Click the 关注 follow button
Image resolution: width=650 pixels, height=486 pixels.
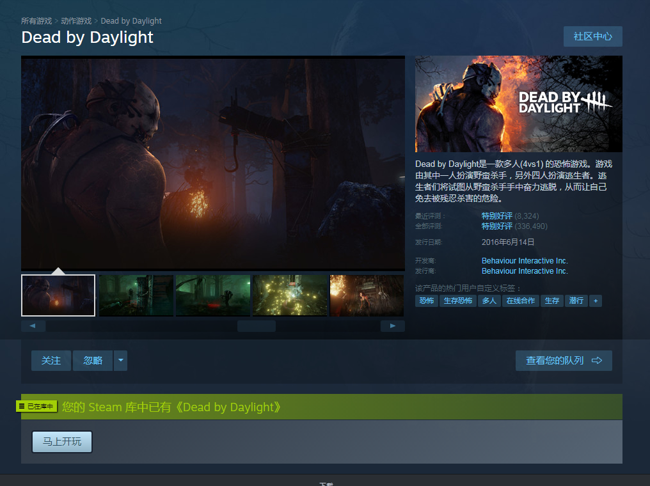(51, 361)
